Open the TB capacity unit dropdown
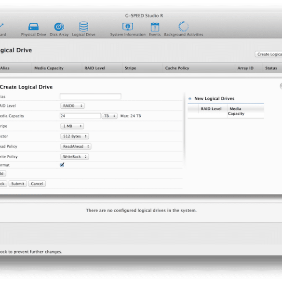 [x=109, y=116]
